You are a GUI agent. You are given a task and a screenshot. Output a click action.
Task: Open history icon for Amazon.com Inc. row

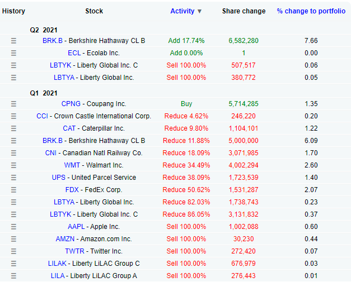pos(13,239)
